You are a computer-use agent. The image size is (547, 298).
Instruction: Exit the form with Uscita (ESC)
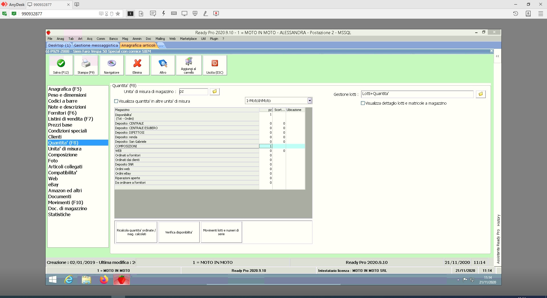(x=215, y=65)
